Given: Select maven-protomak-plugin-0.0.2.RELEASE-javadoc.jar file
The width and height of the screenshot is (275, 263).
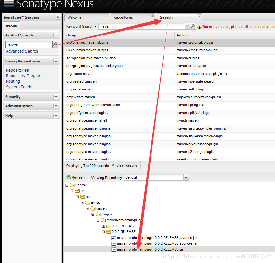Looking at the screenshot, I should 157,238.
